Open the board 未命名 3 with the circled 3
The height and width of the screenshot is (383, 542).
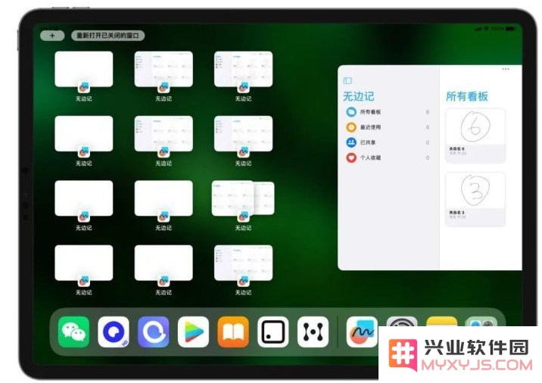point(475,200)
